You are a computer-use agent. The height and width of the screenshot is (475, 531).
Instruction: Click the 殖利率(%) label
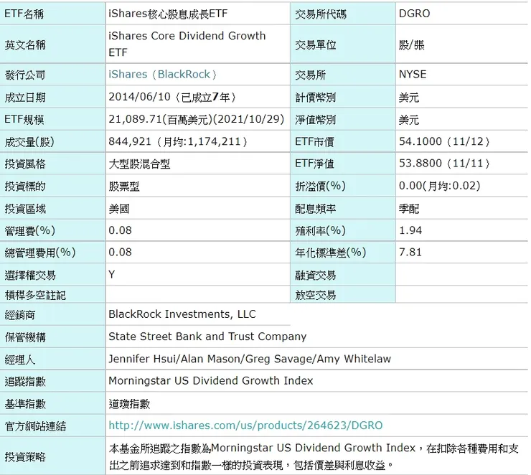pos(320,230)
